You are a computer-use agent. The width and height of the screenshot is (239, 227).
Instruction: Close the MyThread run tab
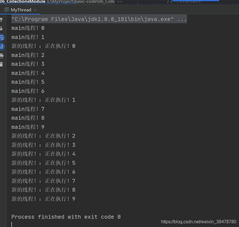coord(35,10)
